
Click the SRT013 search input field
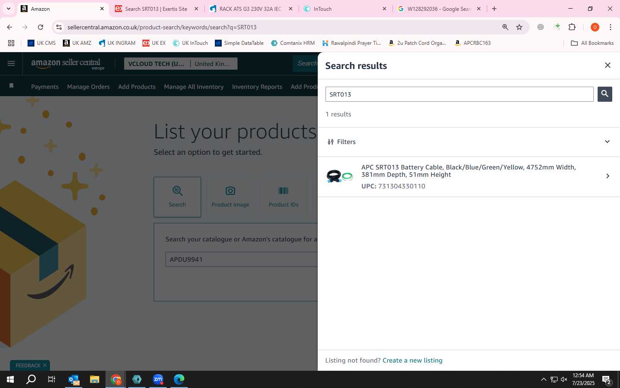pyautogui.click(x=459, y=94)
